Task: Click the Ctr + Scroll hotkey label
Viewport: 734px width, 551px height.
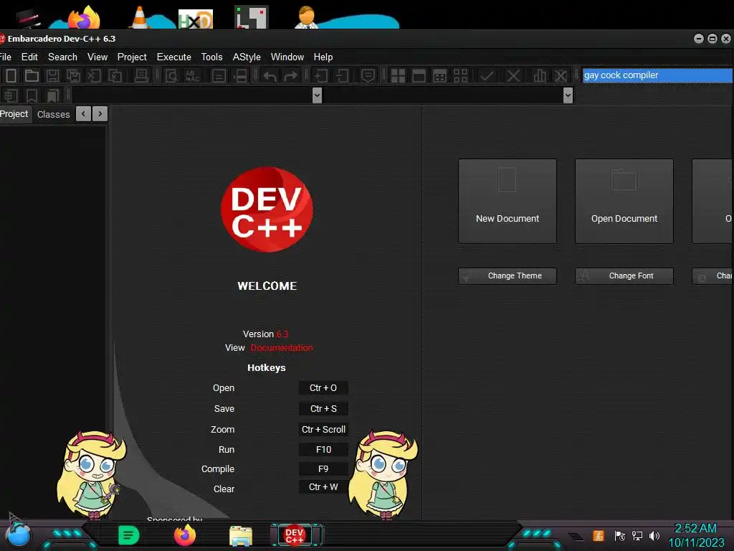Action: tap(323, 429)
